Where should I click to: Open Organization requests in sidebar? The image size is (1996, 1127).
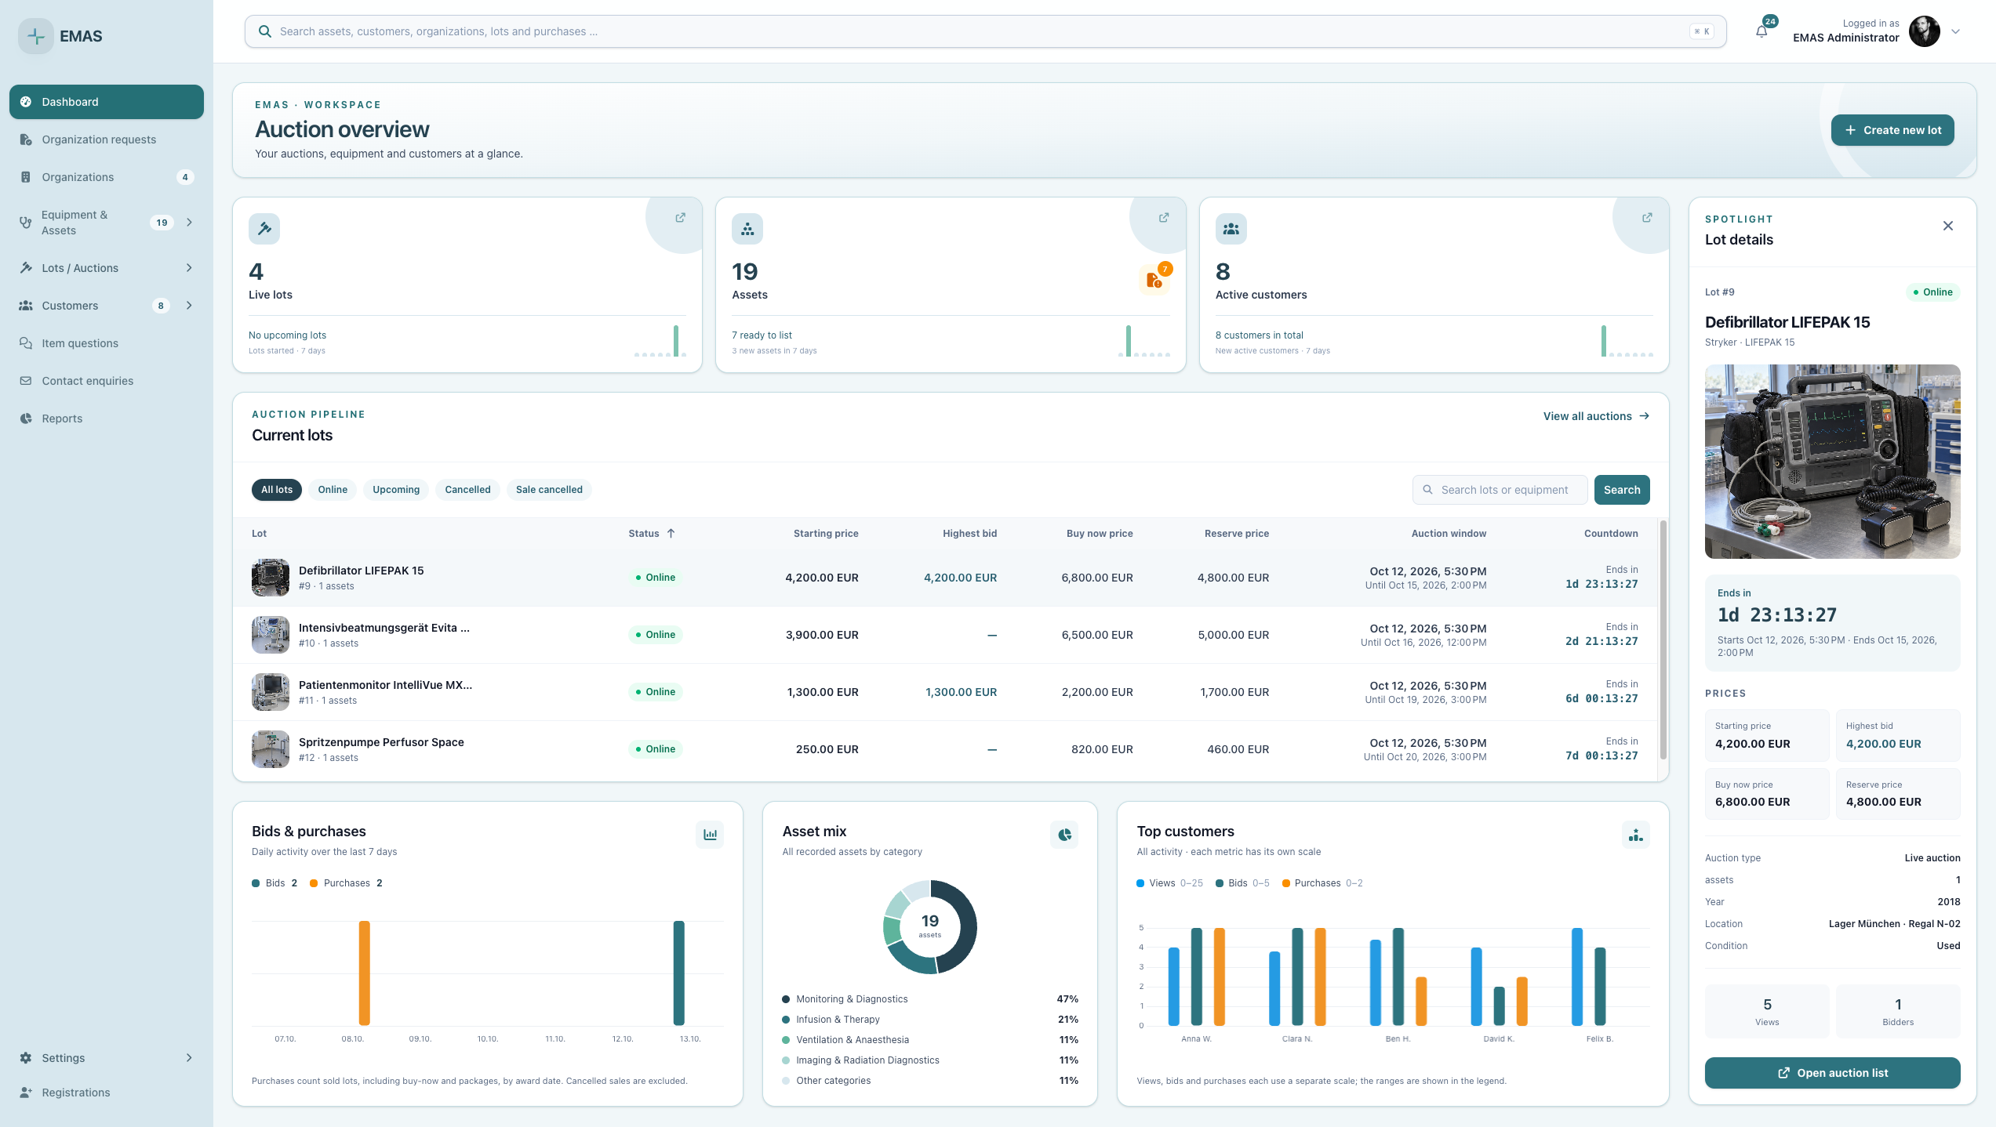point(107,140)
